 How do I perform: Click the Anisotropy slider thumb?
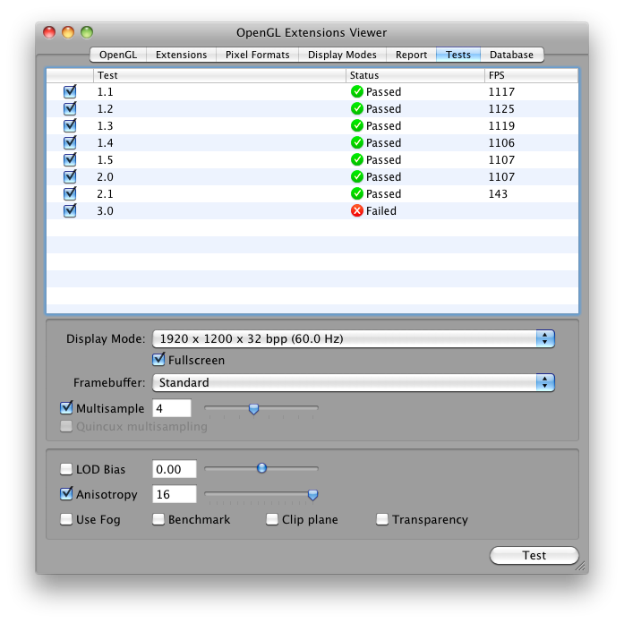tap(312, 494)
